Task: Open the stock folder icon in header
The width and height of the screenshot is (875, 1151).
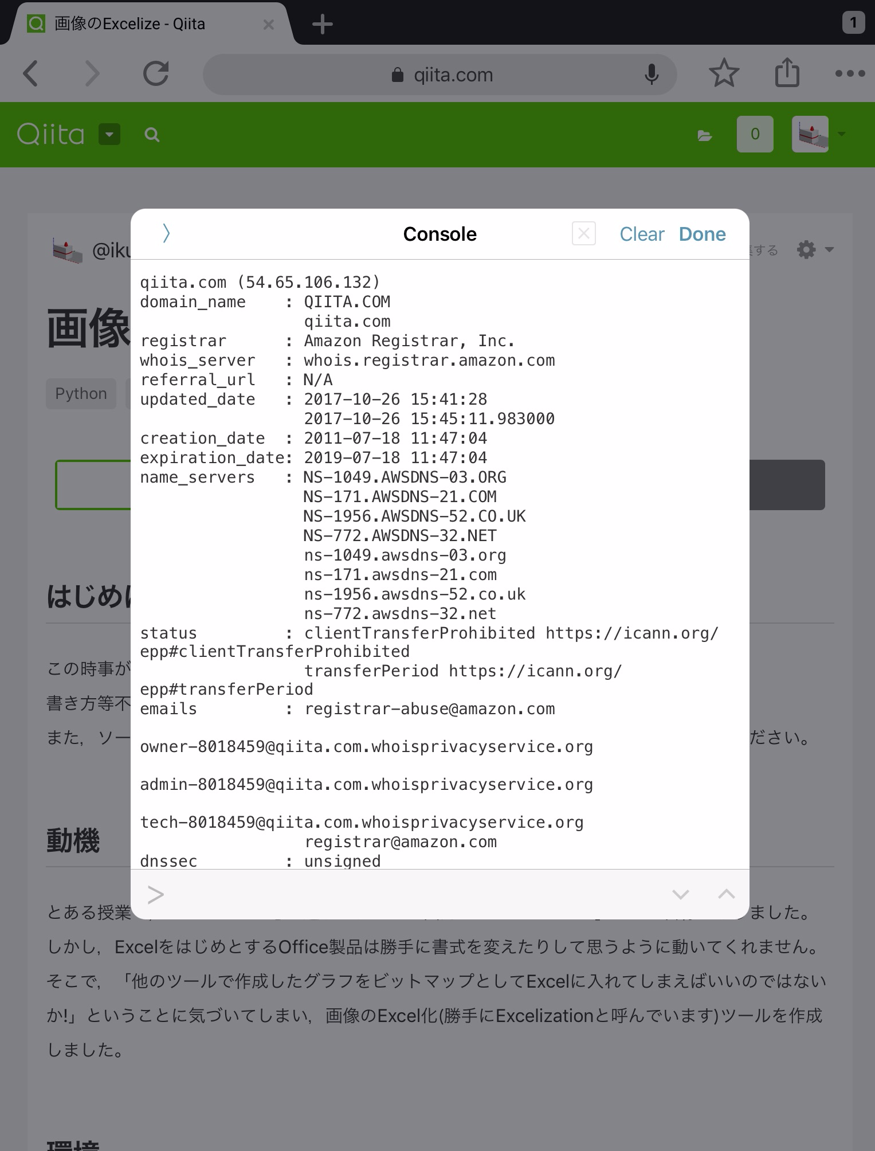Action: click(x=705, y=135)
